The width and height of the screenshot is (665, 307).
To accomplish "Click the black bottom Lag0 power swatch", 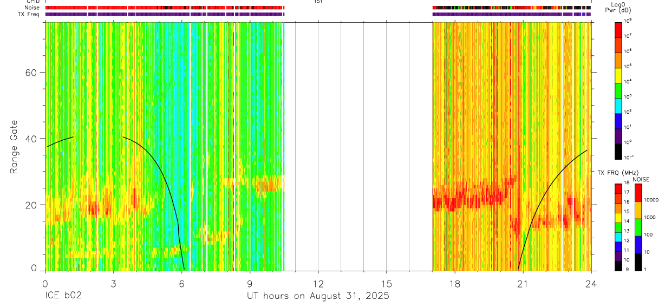I will pyautogui.click(x=618, y=151).
